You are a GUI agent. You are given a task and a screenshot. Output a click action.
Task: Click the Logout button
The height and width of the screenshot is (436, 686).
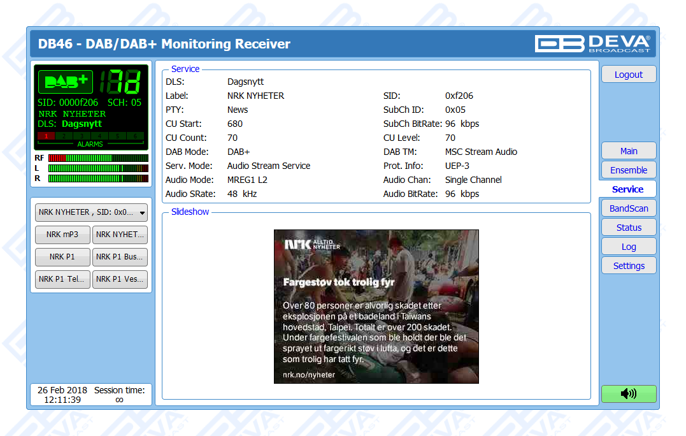click(x=628, y=75)
